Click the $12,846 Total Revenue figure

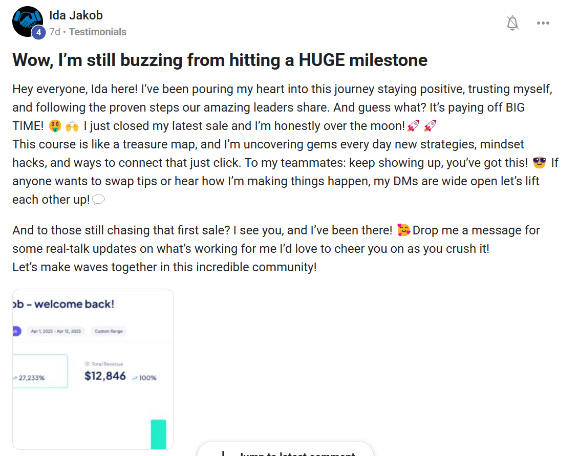[105, 376]
